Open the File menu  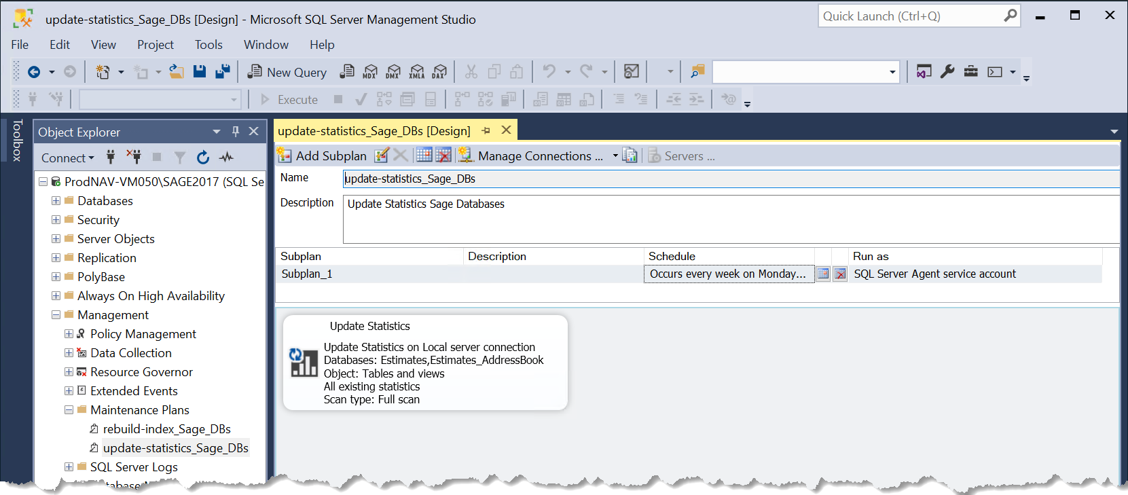pos(20,45)
